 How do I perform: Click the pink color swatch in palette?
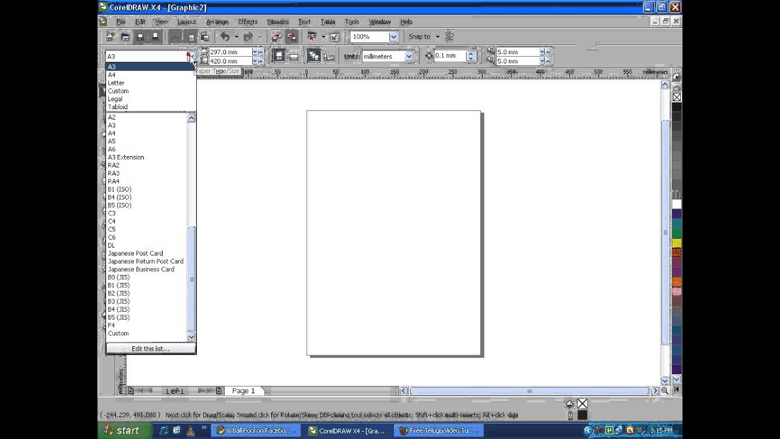676,292
